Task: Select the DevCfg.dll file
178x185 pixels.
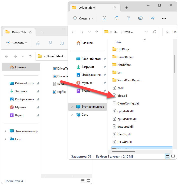Action: point(122,134)
